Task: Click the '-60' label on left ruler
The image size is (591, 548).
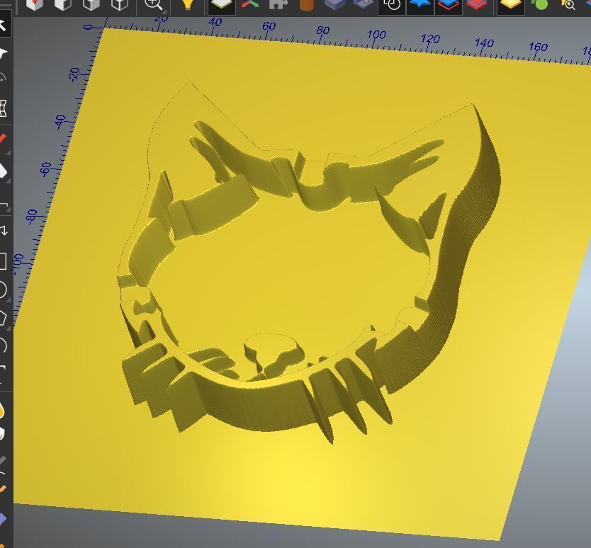Action: 45,169
